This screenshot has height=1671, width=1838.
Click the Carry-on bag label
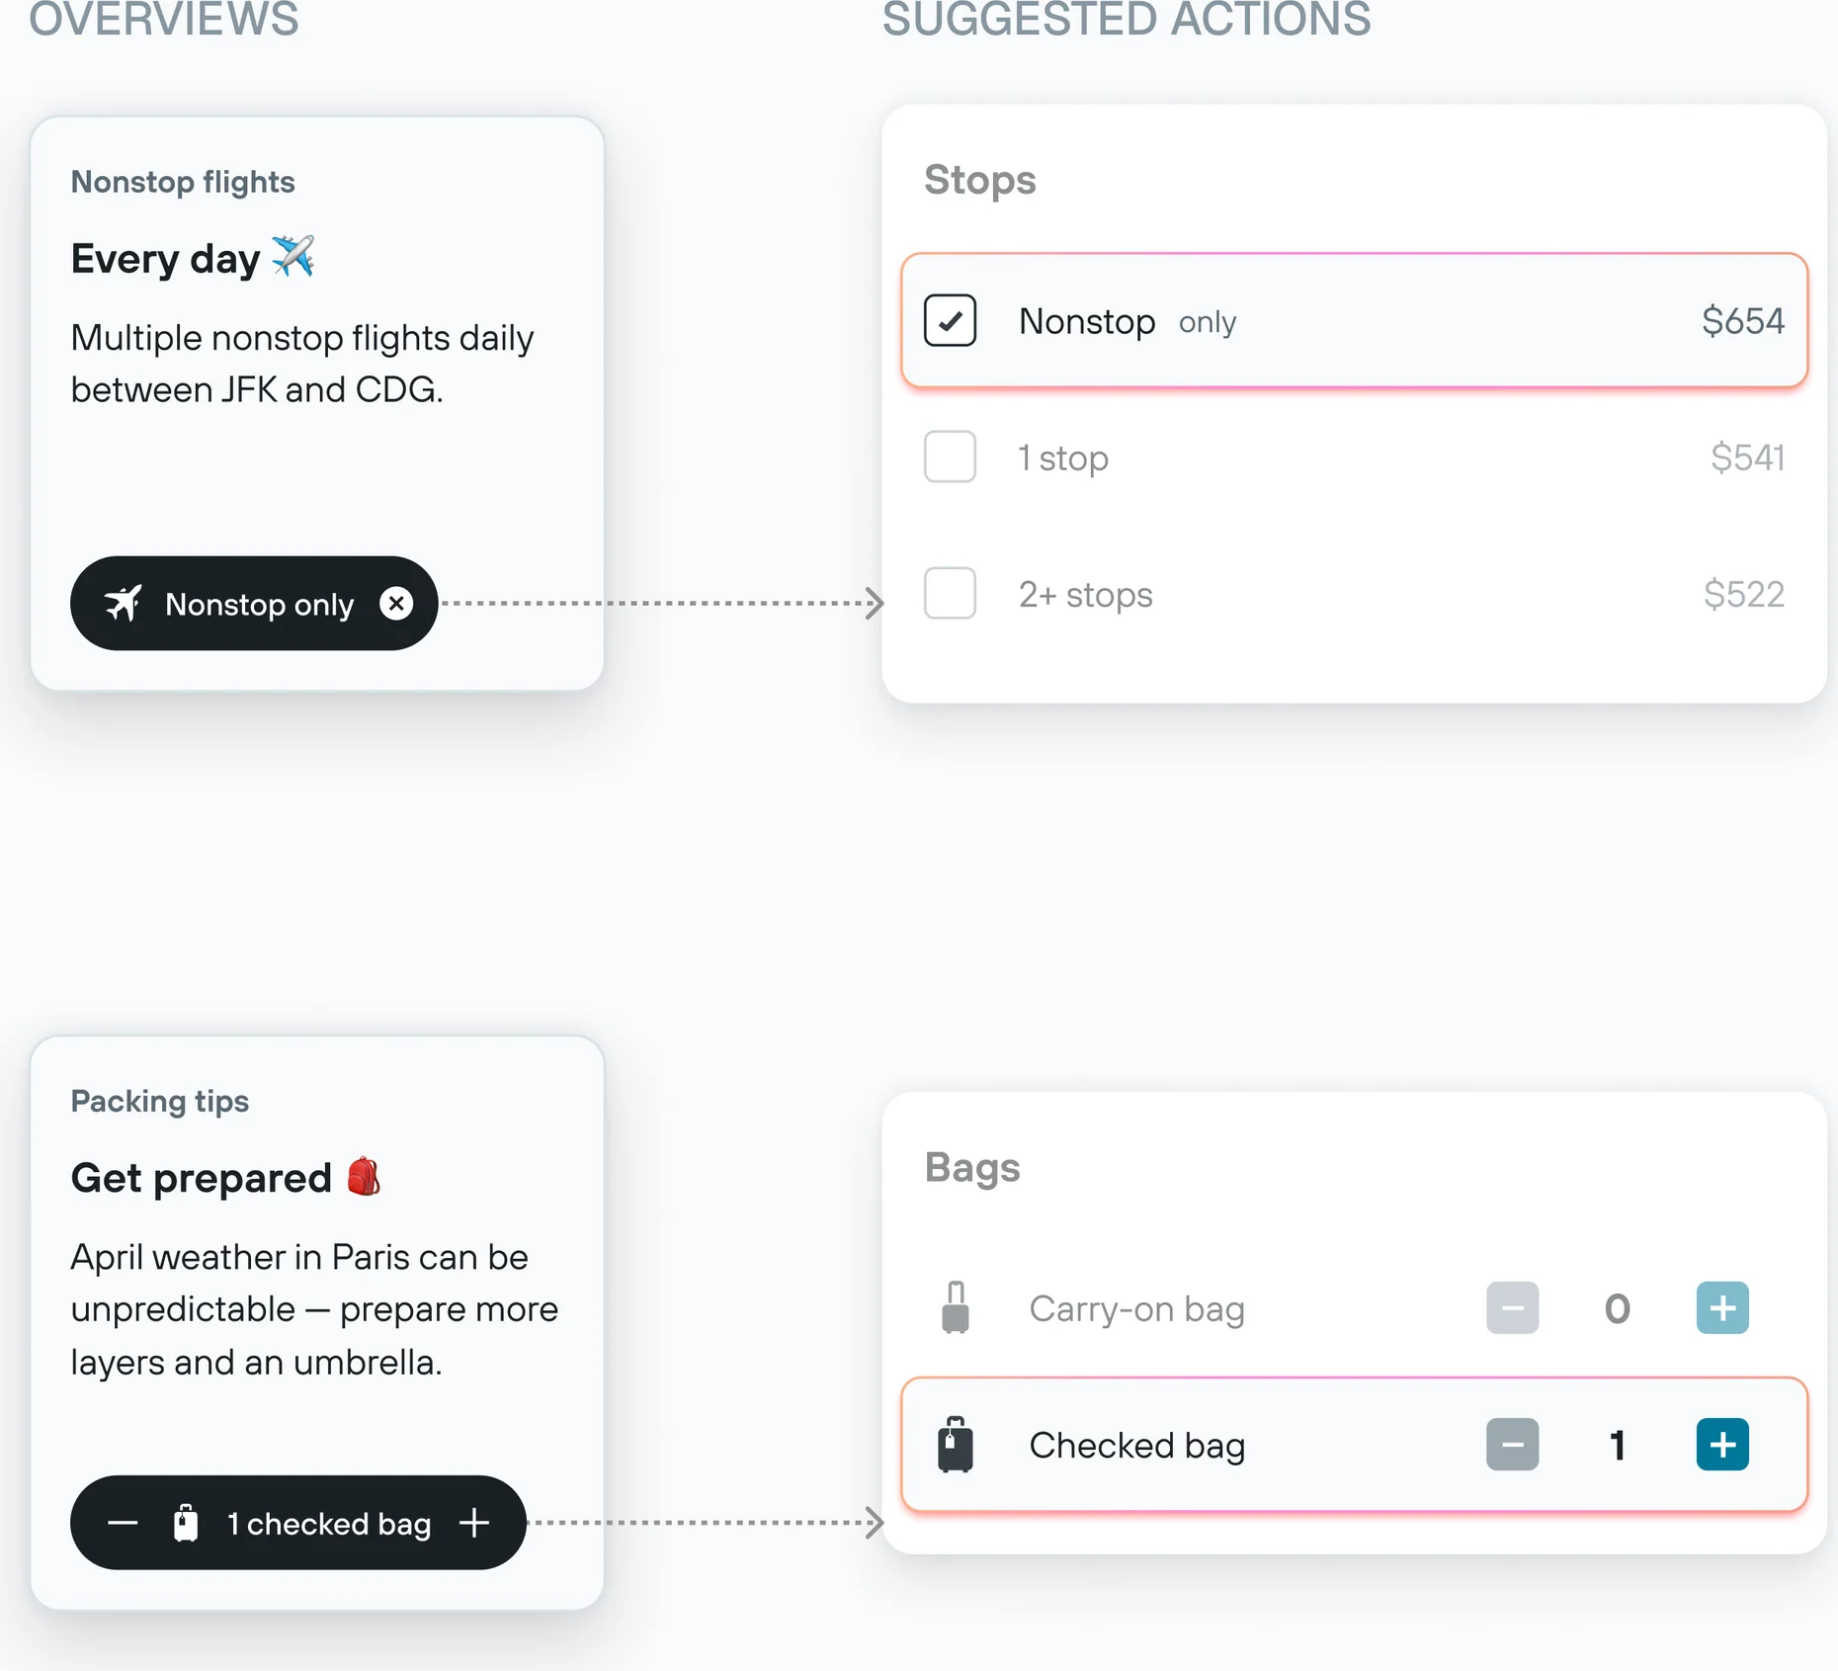coord(1136,1308)
